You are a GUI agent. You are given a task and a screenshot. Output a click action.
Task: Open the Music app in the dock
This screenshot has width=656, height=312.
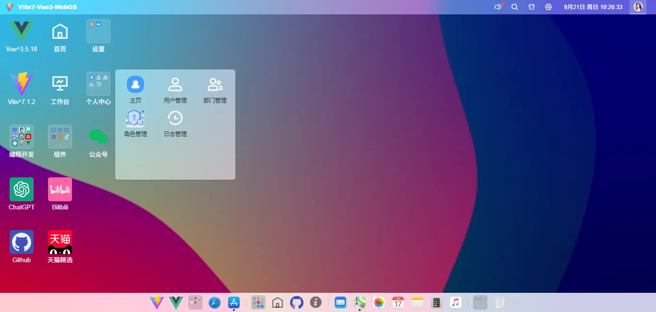pos(455,302)
